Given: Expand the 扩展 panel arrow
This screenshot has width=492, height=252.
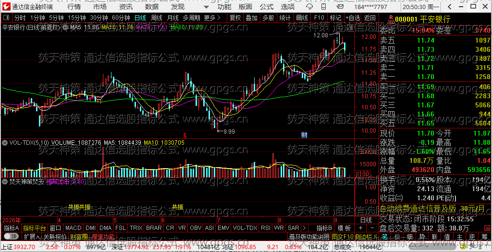Looking at the screenshot, I should 31,236.
